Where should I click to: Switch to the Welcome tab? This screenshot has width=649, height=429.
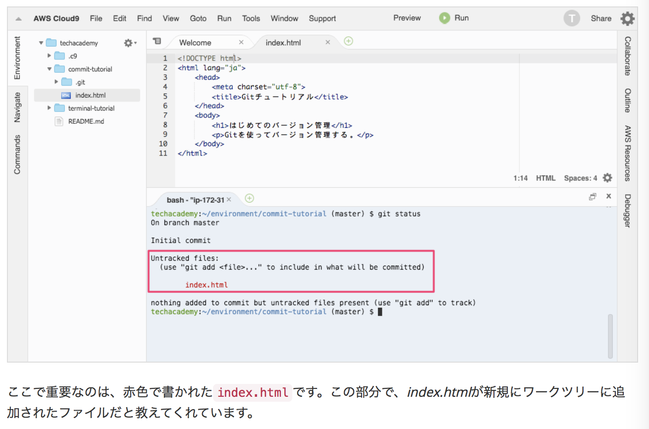[195, 42]
